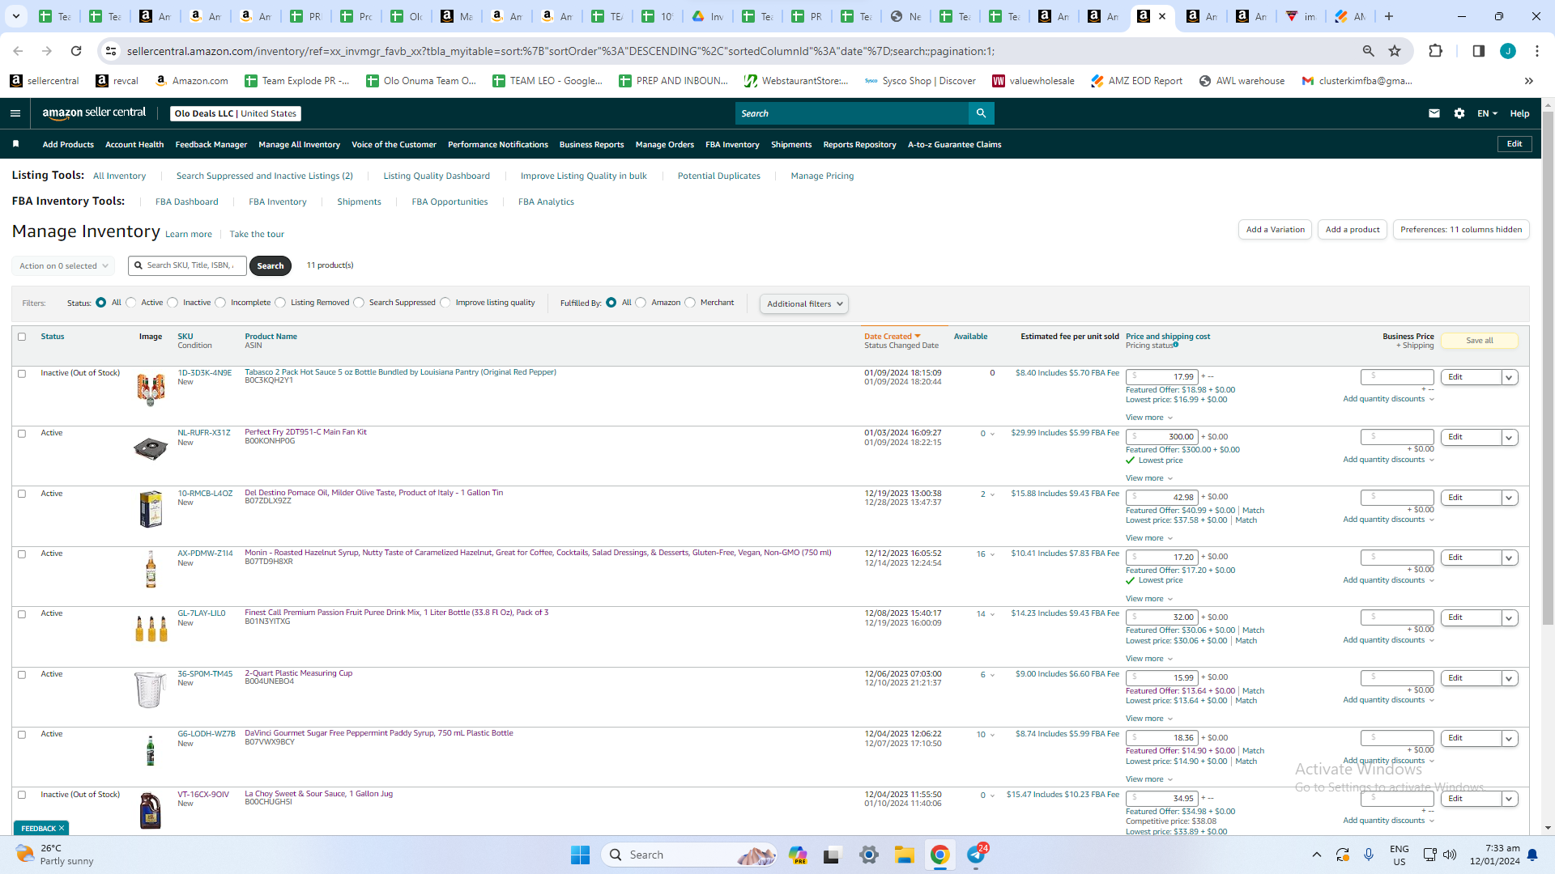Viewport: 1555px width, 874px height.
Task: Open the Action on 0 selected dropdown
Action: (x=63, y=265)
